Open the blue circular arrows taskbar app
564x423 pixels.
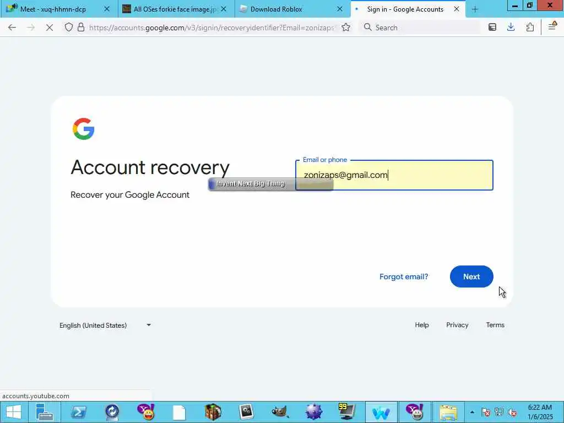coord(112,412)
